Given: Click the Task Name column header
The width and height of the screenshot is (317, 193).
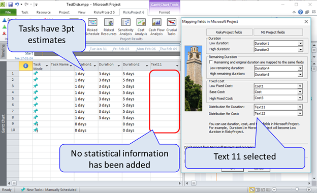Looking at the screenshot, I should pyautogui.click(x=62, y=66).
